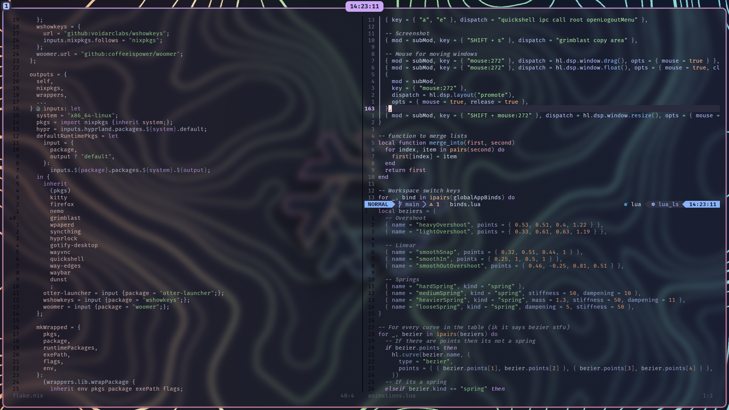The image size is (729, 410).
Task: Click merge_into in the function definition
Action: click(446, 143)
